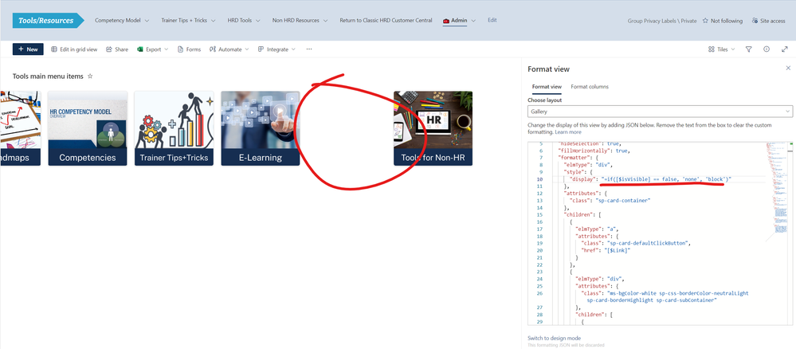Favorite the Tools main menu items star
The image size is (796, 349).
90,76
